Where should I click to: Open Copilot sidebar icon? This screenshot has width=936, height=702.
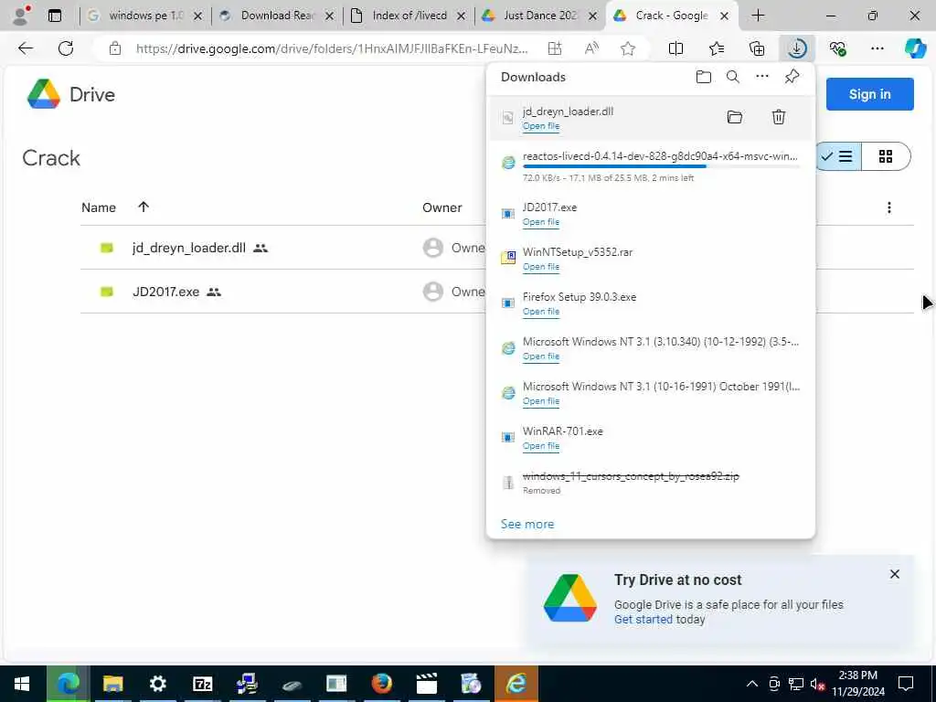915,48
